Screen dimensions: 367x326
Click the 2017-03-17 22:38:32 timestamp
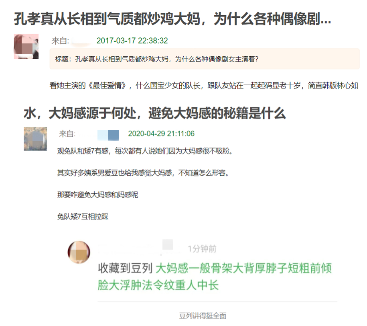132,41
